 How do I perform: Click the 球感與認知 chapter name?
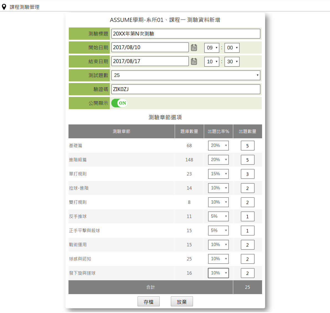tap(80, 259)
